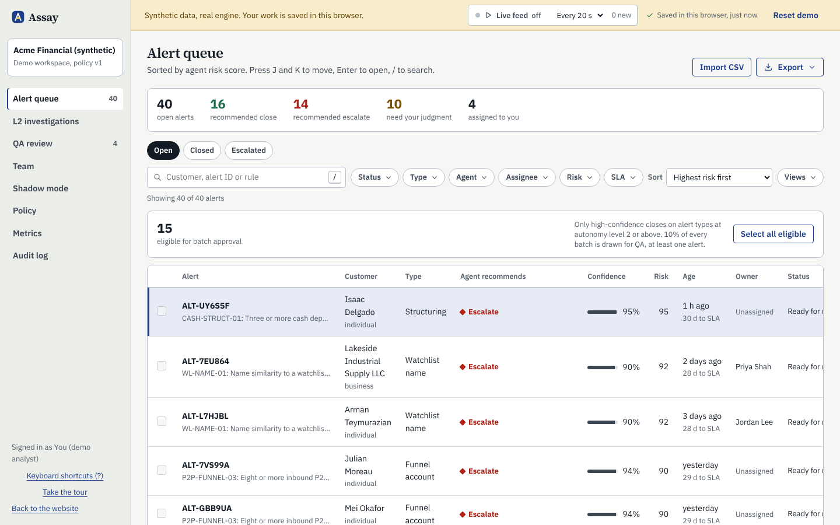Click the Assay logo icon
The width and height of the screenshot is (840, 525).
[x=18, y=17]
